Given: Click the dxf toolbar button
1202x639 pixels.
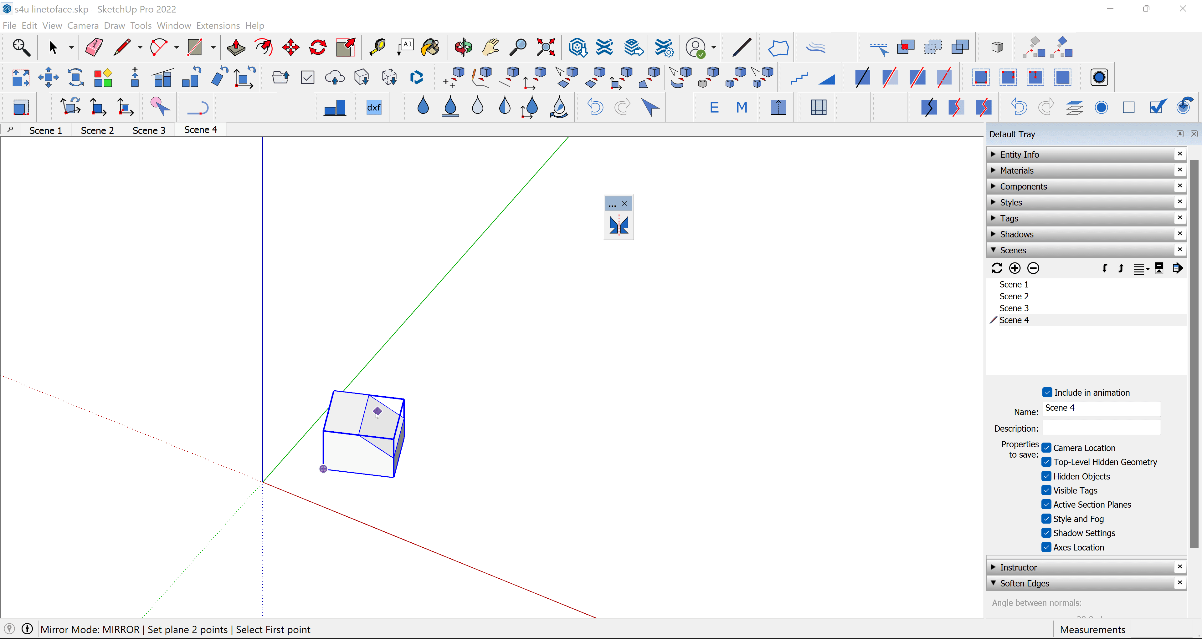Looking at the screenshot, I should (374, 107).
